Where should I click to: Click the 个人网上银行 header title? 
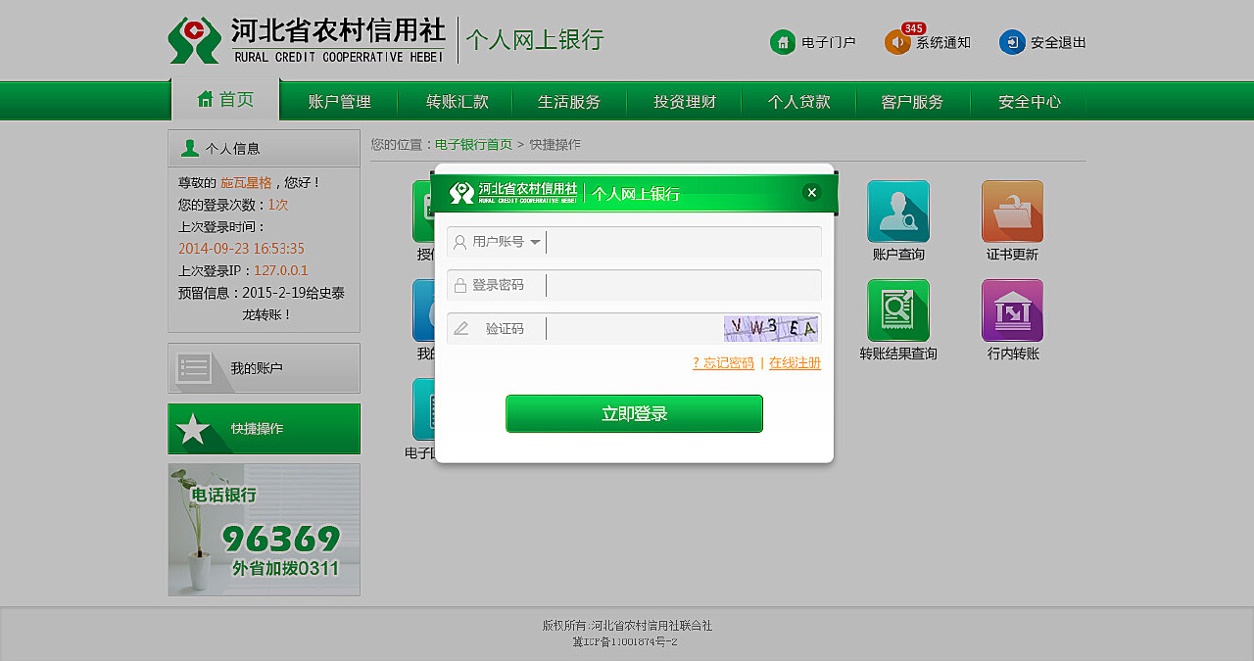point(535,40)
